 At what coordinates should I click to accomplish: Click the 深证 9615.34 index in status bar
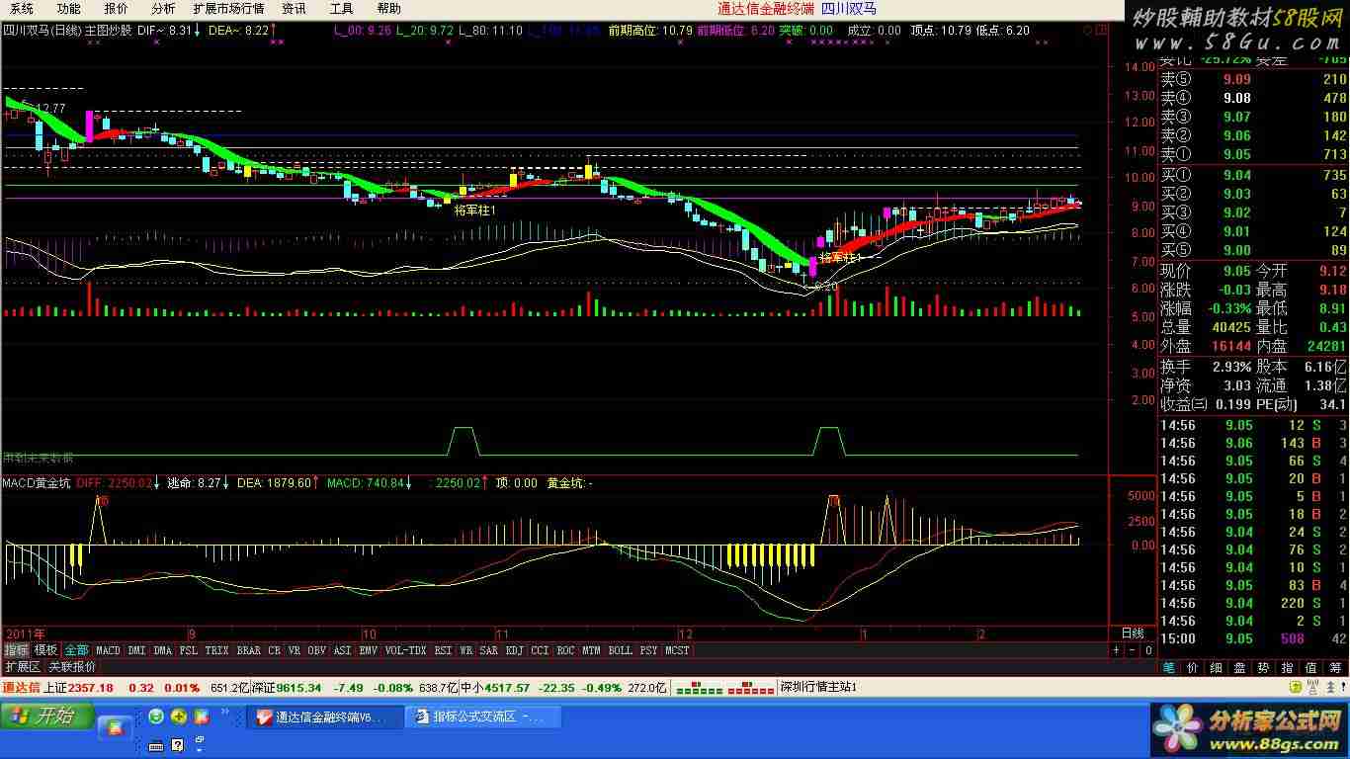pyautogui.click(x=286, y=687)
